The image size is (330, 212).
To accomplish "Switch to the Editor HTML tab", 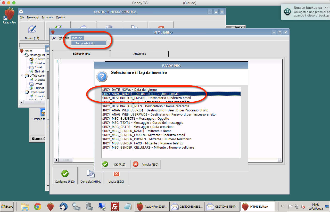I will click(x=81, y=54).
